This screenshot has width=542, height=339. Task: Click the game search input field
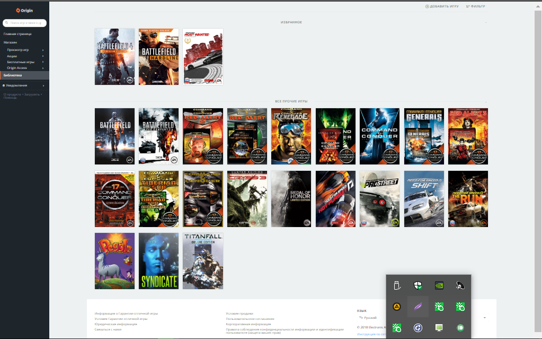pyautogui.click(x=26, y=23)
